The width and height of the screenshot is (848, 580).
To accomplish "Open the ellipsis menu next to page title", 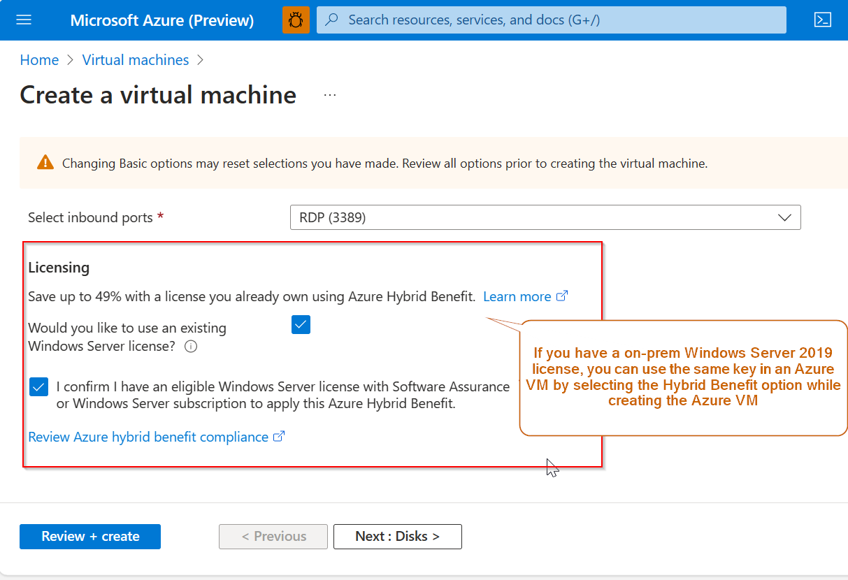I will (x=330, y=95).
